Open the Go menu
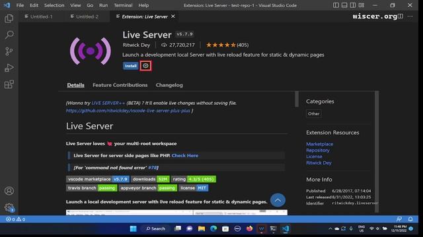 tap(90, 5)
